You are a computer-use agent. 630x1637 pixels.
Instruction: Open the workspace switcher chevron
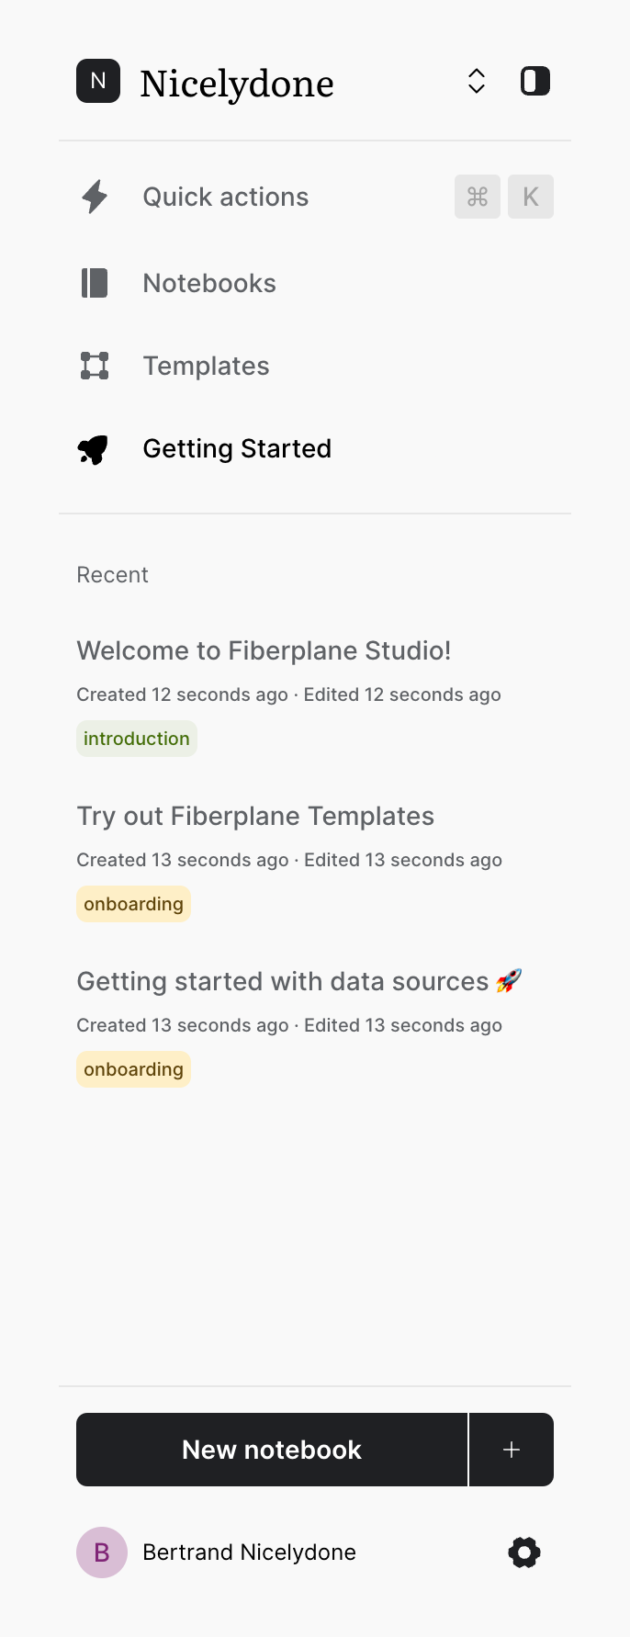(477, 81)
